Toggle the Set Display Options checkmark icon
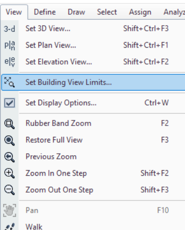Screen dimensions: 185x230 click(10, 103)
